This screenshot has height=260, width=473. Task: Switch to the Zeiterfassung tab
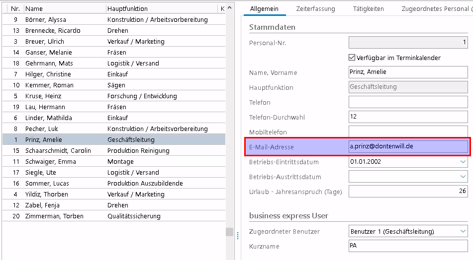tap(315, 8)
